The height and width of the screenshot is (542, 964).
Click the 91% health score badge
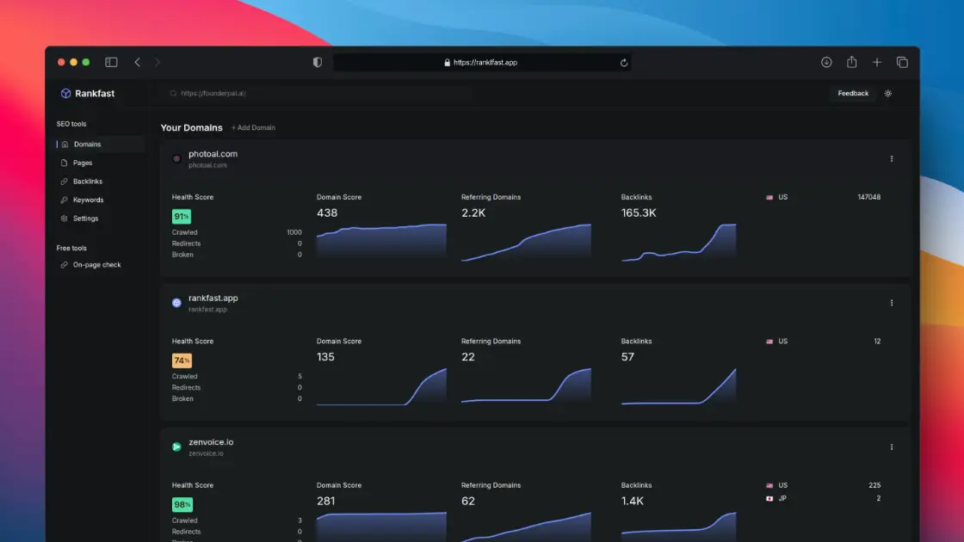pos(182,216)
